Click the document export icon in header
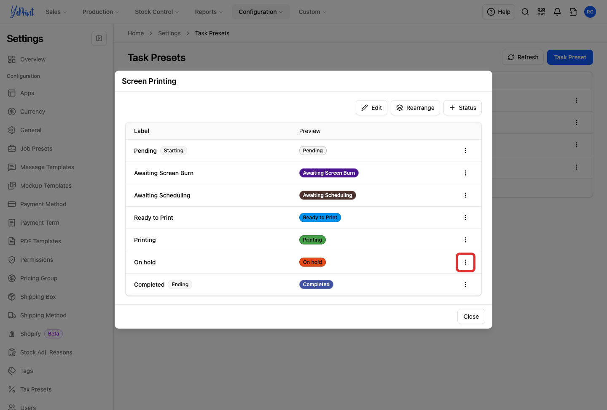Viewport: 607px width, 410px height. [573, 12]
